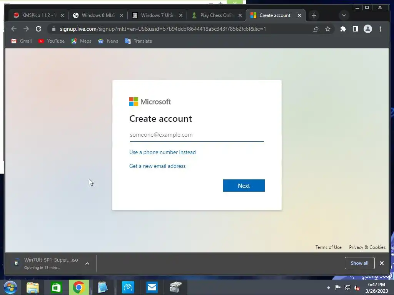The height and width of the screenshot is (295, 394).
Task: Open the clock showing 6:47 PM
Action: coord(376,288)
